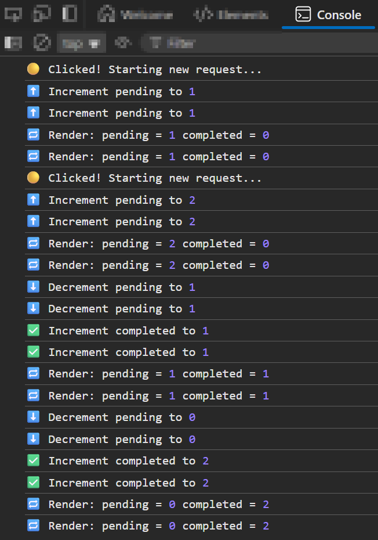This screenshot has width=378, height=540.
Task: Click the orange dot beside the first Clicked message
Action: point(33,69)
